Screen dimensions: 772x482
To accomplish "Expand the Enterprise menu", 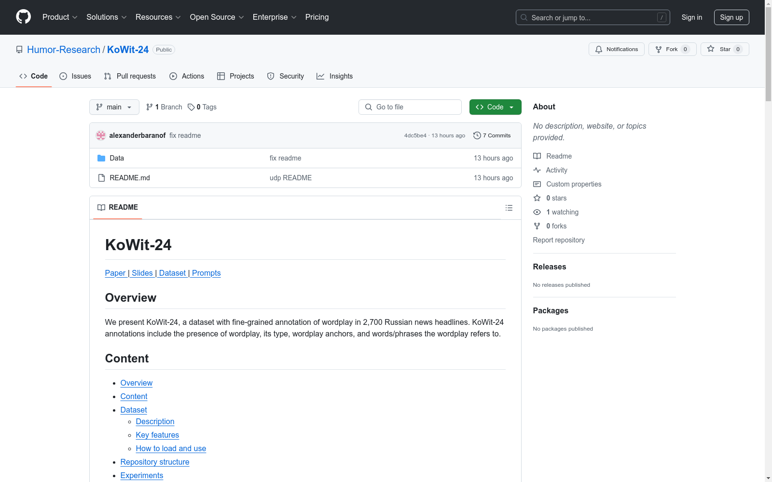I will point(275,17).
